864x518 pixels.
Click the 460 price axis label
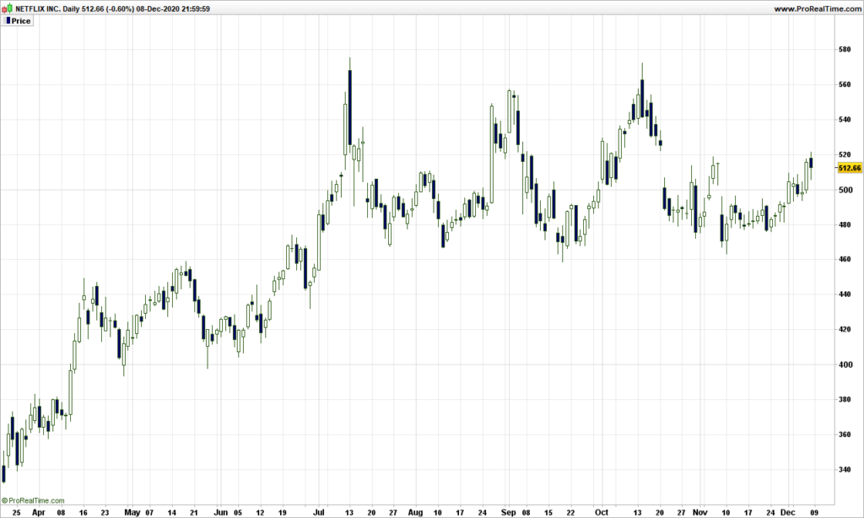845,260
